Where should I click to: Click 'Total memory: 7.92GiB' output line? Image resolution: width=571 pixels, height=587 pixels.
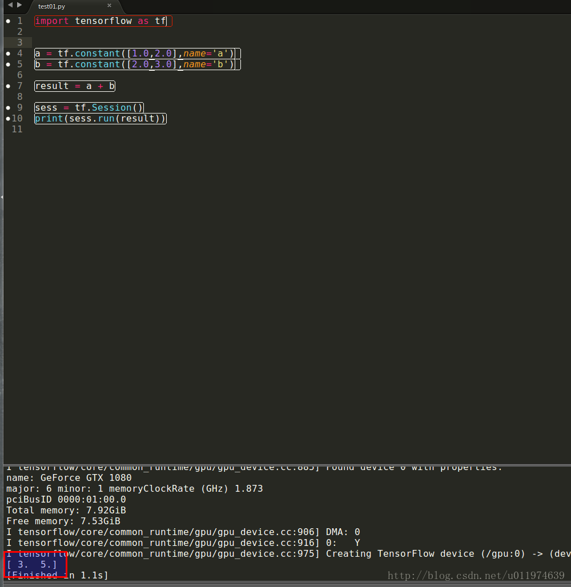coord(66,511)
